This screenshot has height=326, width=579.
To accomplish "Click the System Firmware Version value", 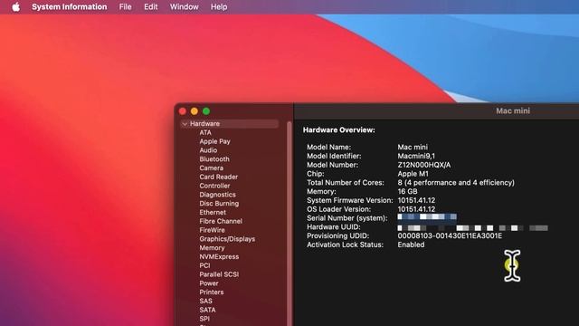I will coord(416,200).
